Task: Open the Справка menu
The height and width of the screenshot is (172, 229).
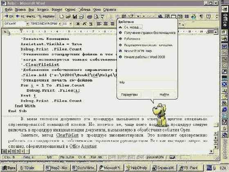Action: (x=110, y=10)
